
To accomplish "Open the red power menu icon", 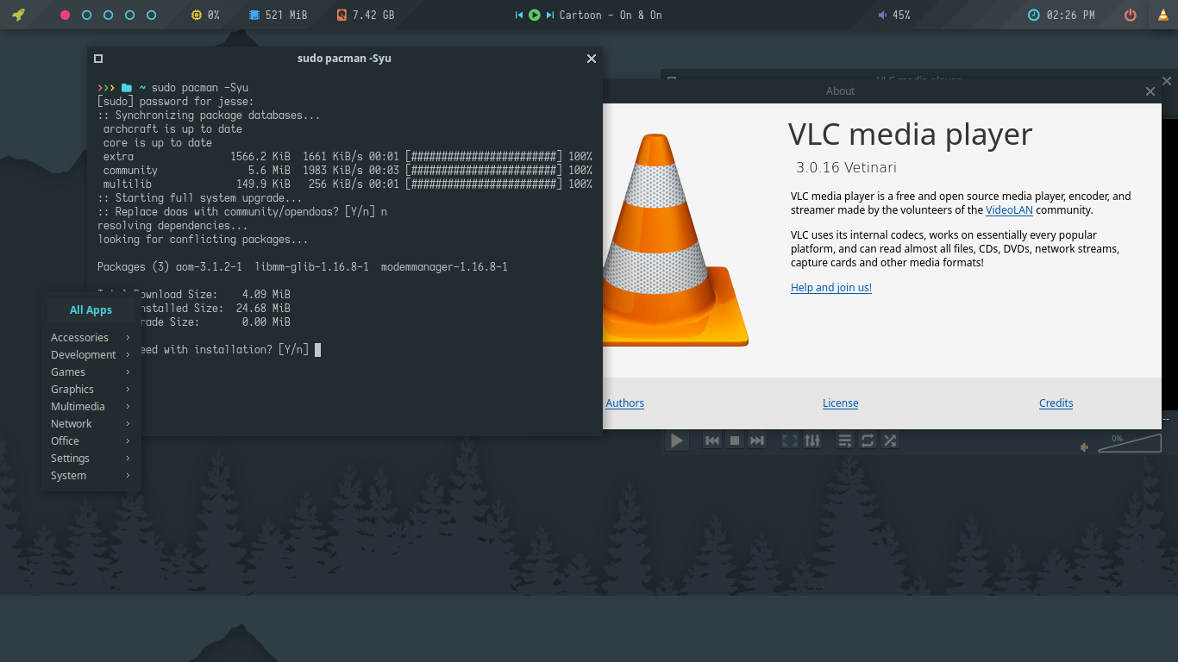I will 1131,16.
